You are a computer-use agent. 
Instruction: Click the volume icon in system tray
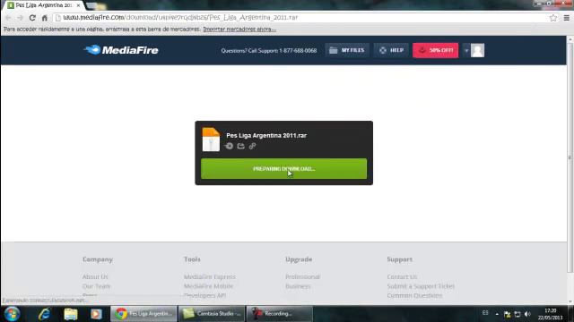point(527,314)
